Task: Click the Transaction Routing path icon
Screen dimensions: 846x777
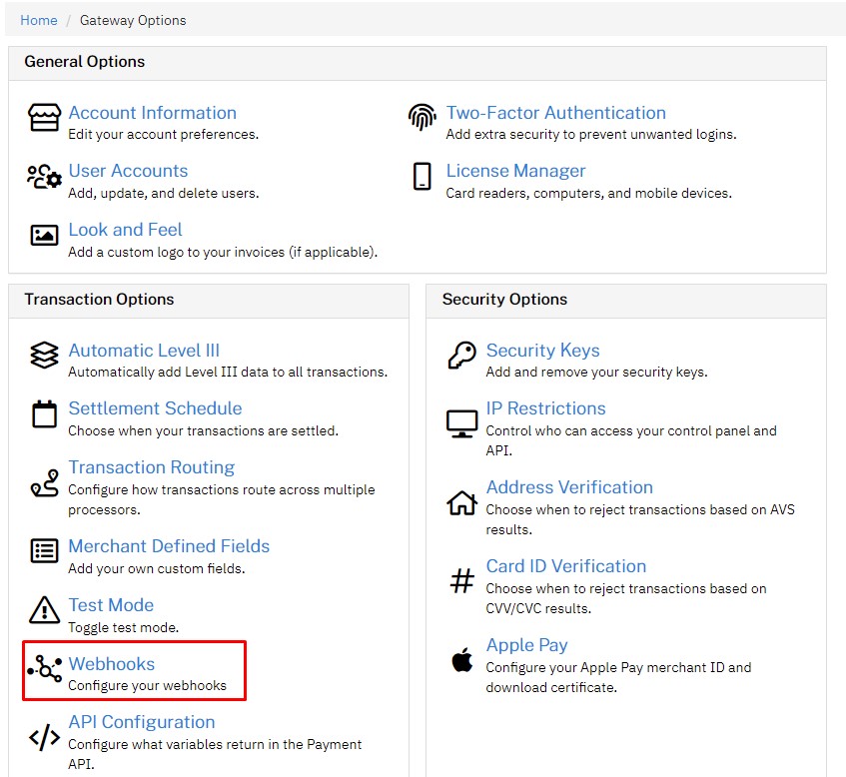Action: 44,483
